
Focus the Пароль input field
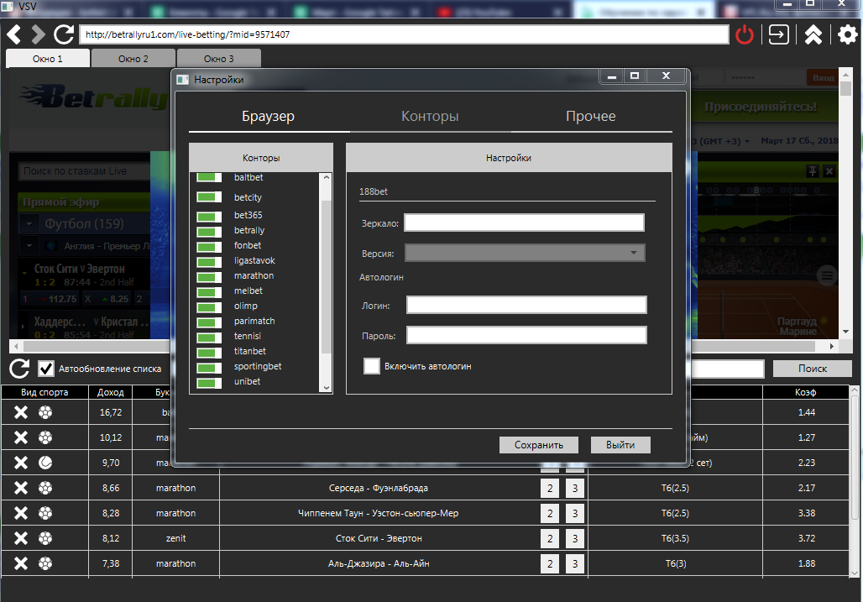point(526,335)
